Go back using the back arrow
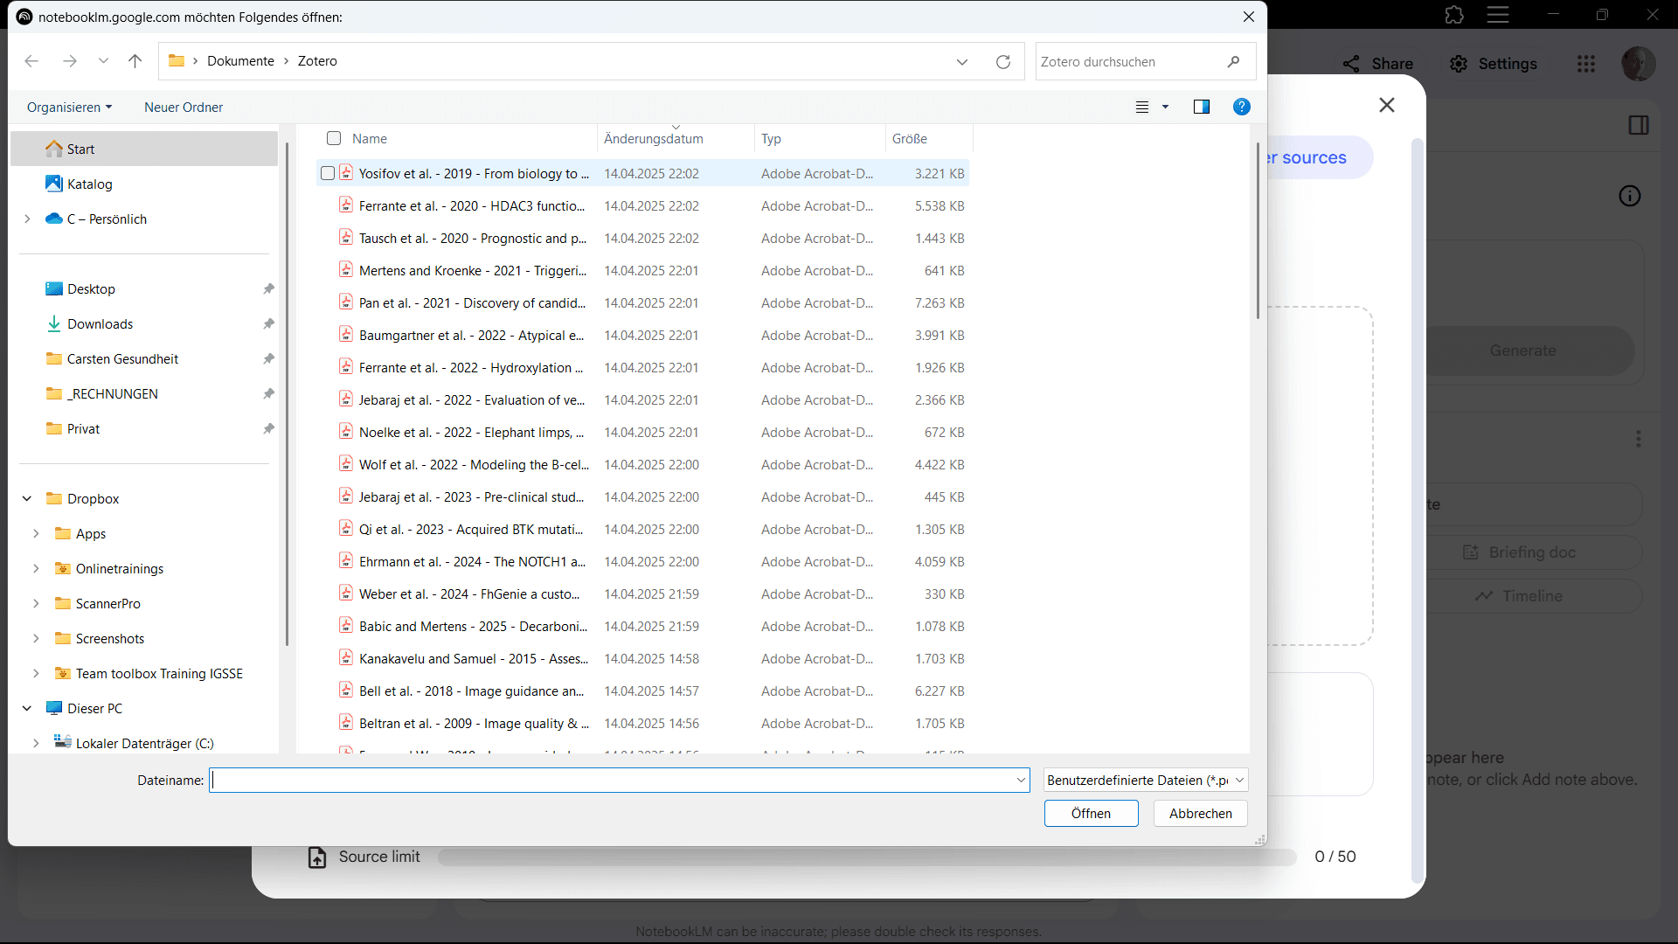 click(31, 61)
